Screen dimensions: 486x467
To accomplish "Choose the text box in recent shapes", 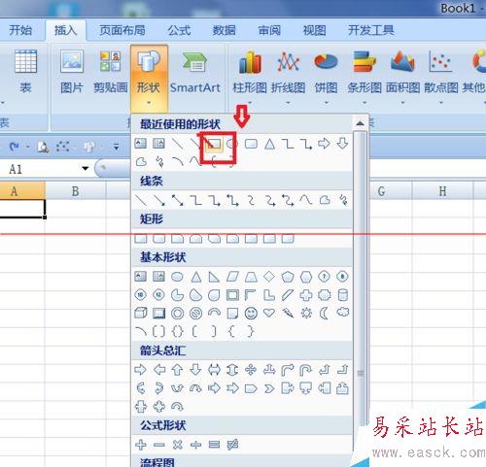I will click(x=140, y=144).
